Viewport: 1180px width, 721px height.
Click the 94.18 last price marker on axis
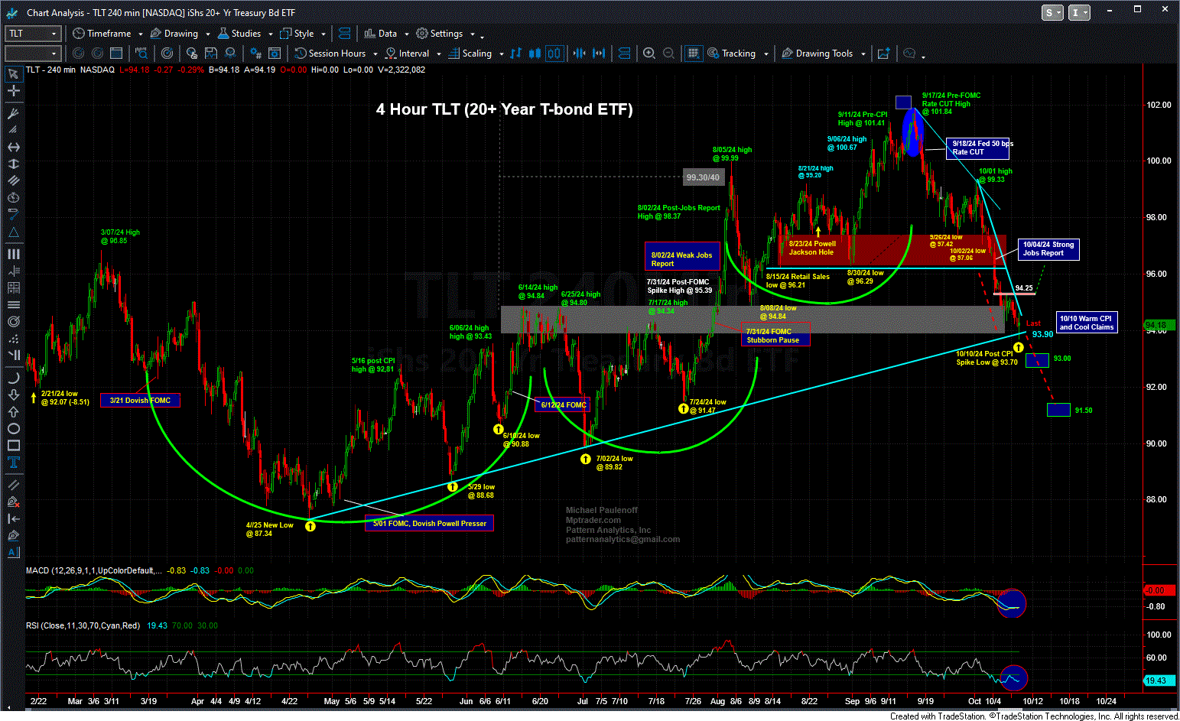1159,325
